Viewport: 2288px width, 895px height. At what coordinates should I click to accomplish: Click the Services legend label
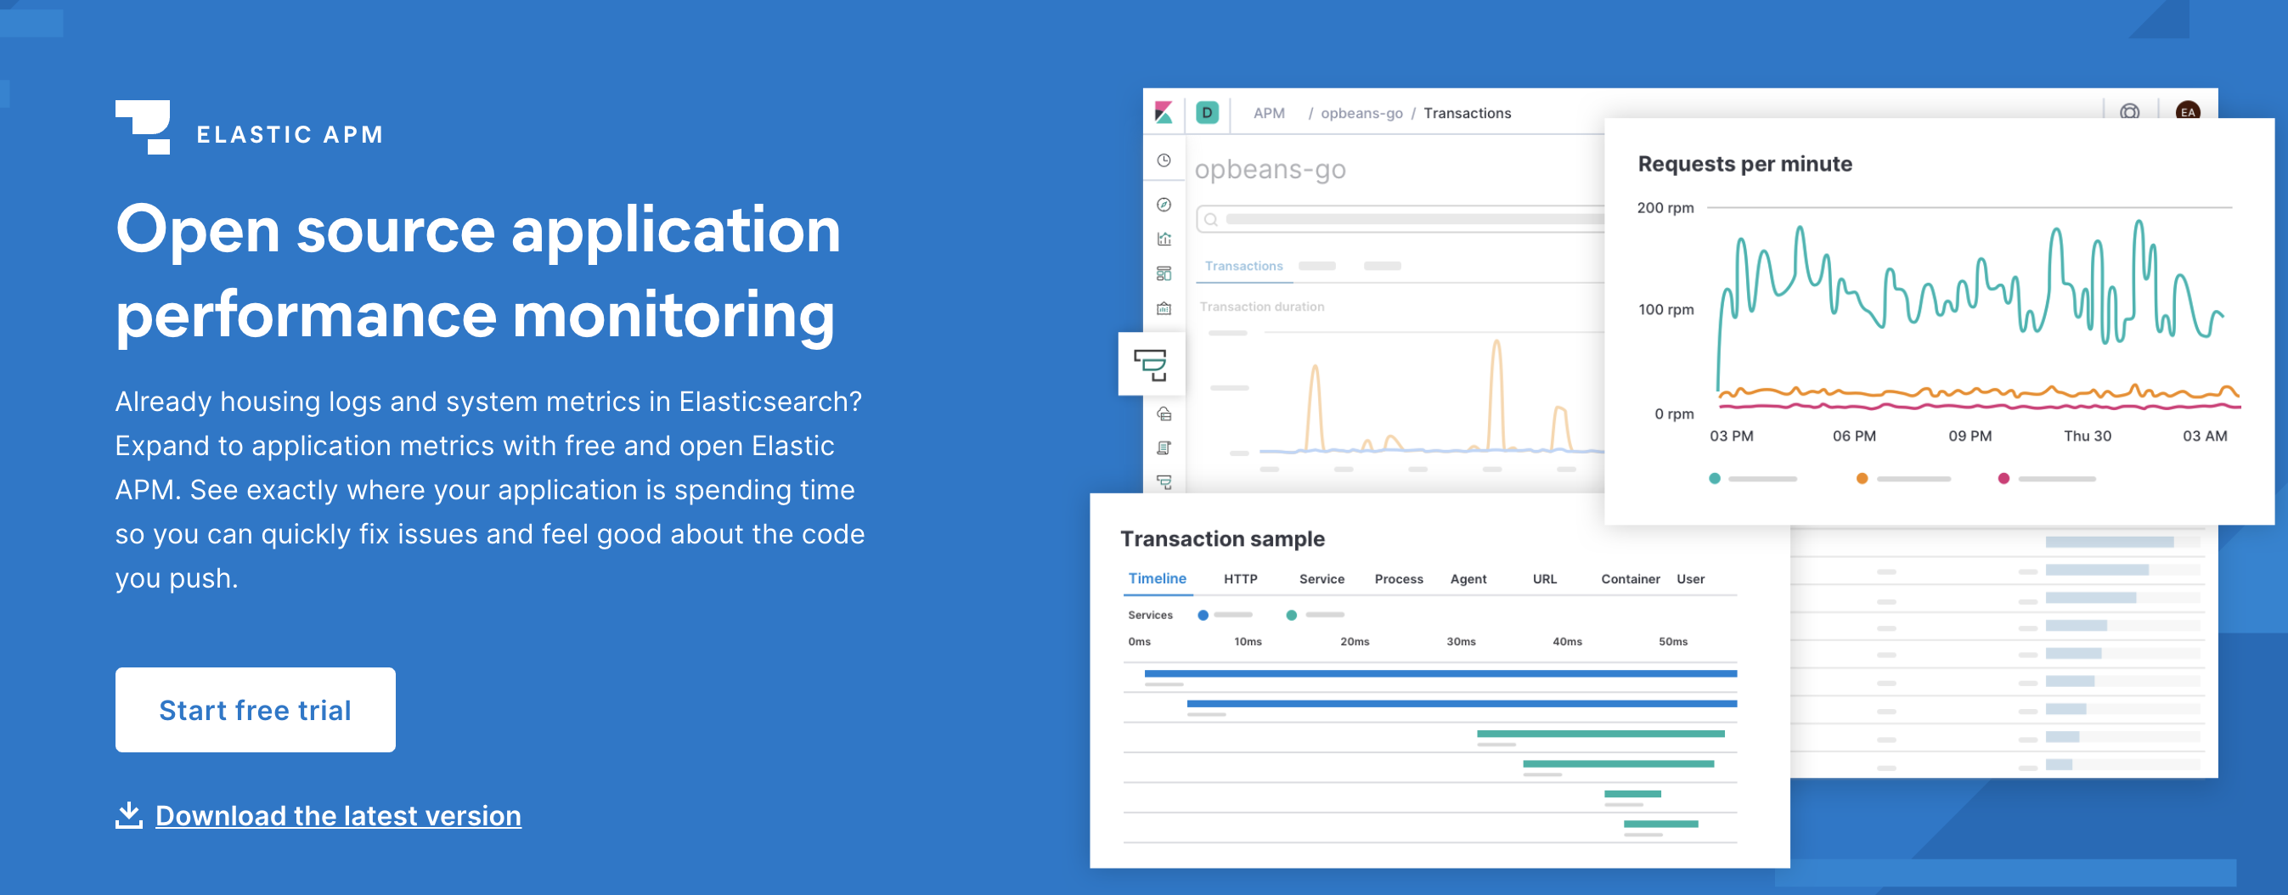coord(1150,616)
